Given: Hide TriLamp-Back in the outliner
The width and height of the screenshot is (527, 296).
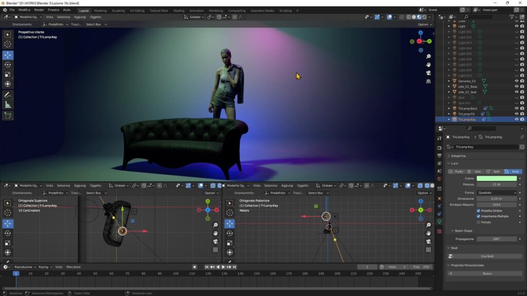Looking at the screenshot, I should click(x=517, y=108).
